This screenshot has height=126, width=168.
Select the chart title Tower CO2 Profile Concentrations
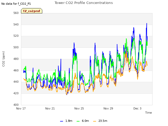(83, 3)
